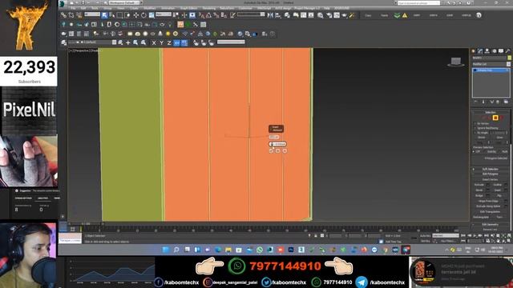Open the Tools menu
Image resolution: width=513 pixels, height=288 pixels.
pos(95,8)
